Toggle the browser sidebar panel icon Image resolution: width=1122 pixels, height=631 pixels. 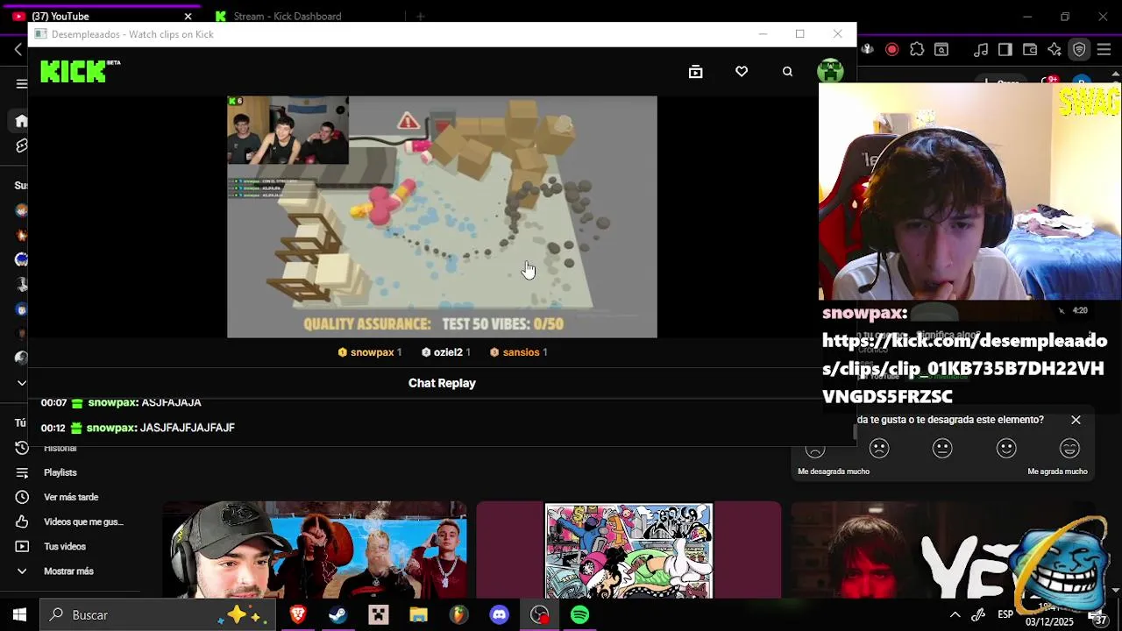[1005, 50]
